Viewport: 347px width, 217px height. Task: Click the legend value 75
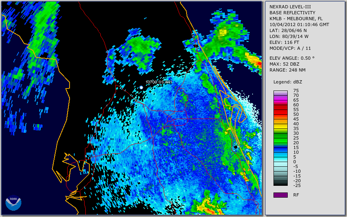click(x=296, y=91)
